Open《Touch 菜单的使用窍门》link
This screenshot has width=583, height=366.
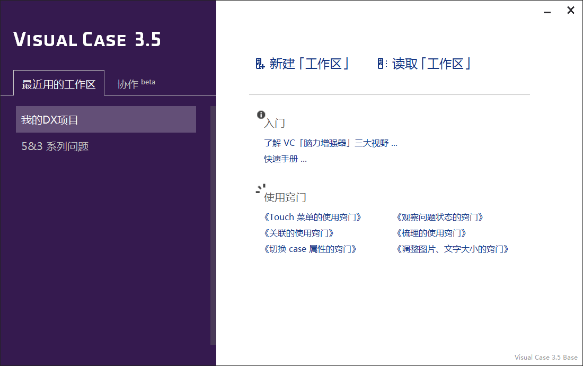point(312,217)
